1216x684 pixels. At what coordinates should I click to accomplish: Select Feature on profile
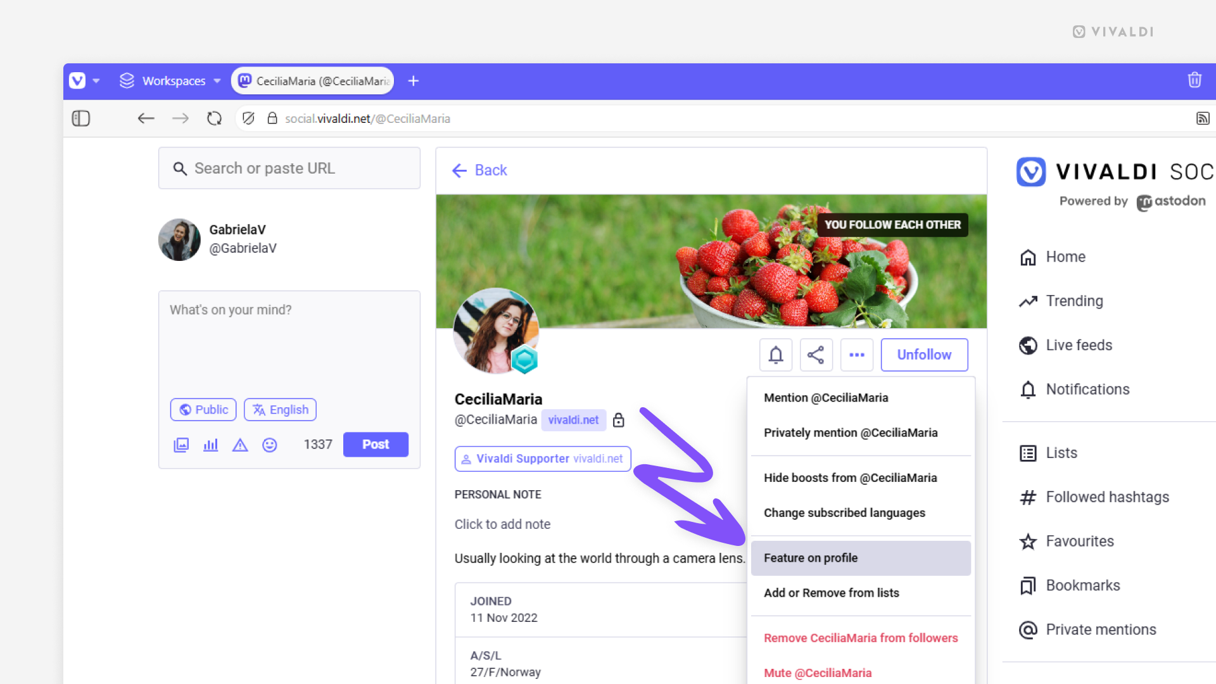(861, 558)
